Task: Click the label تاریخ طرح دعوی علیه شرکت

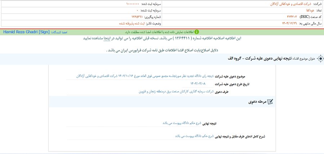Action: click(232, 84)
